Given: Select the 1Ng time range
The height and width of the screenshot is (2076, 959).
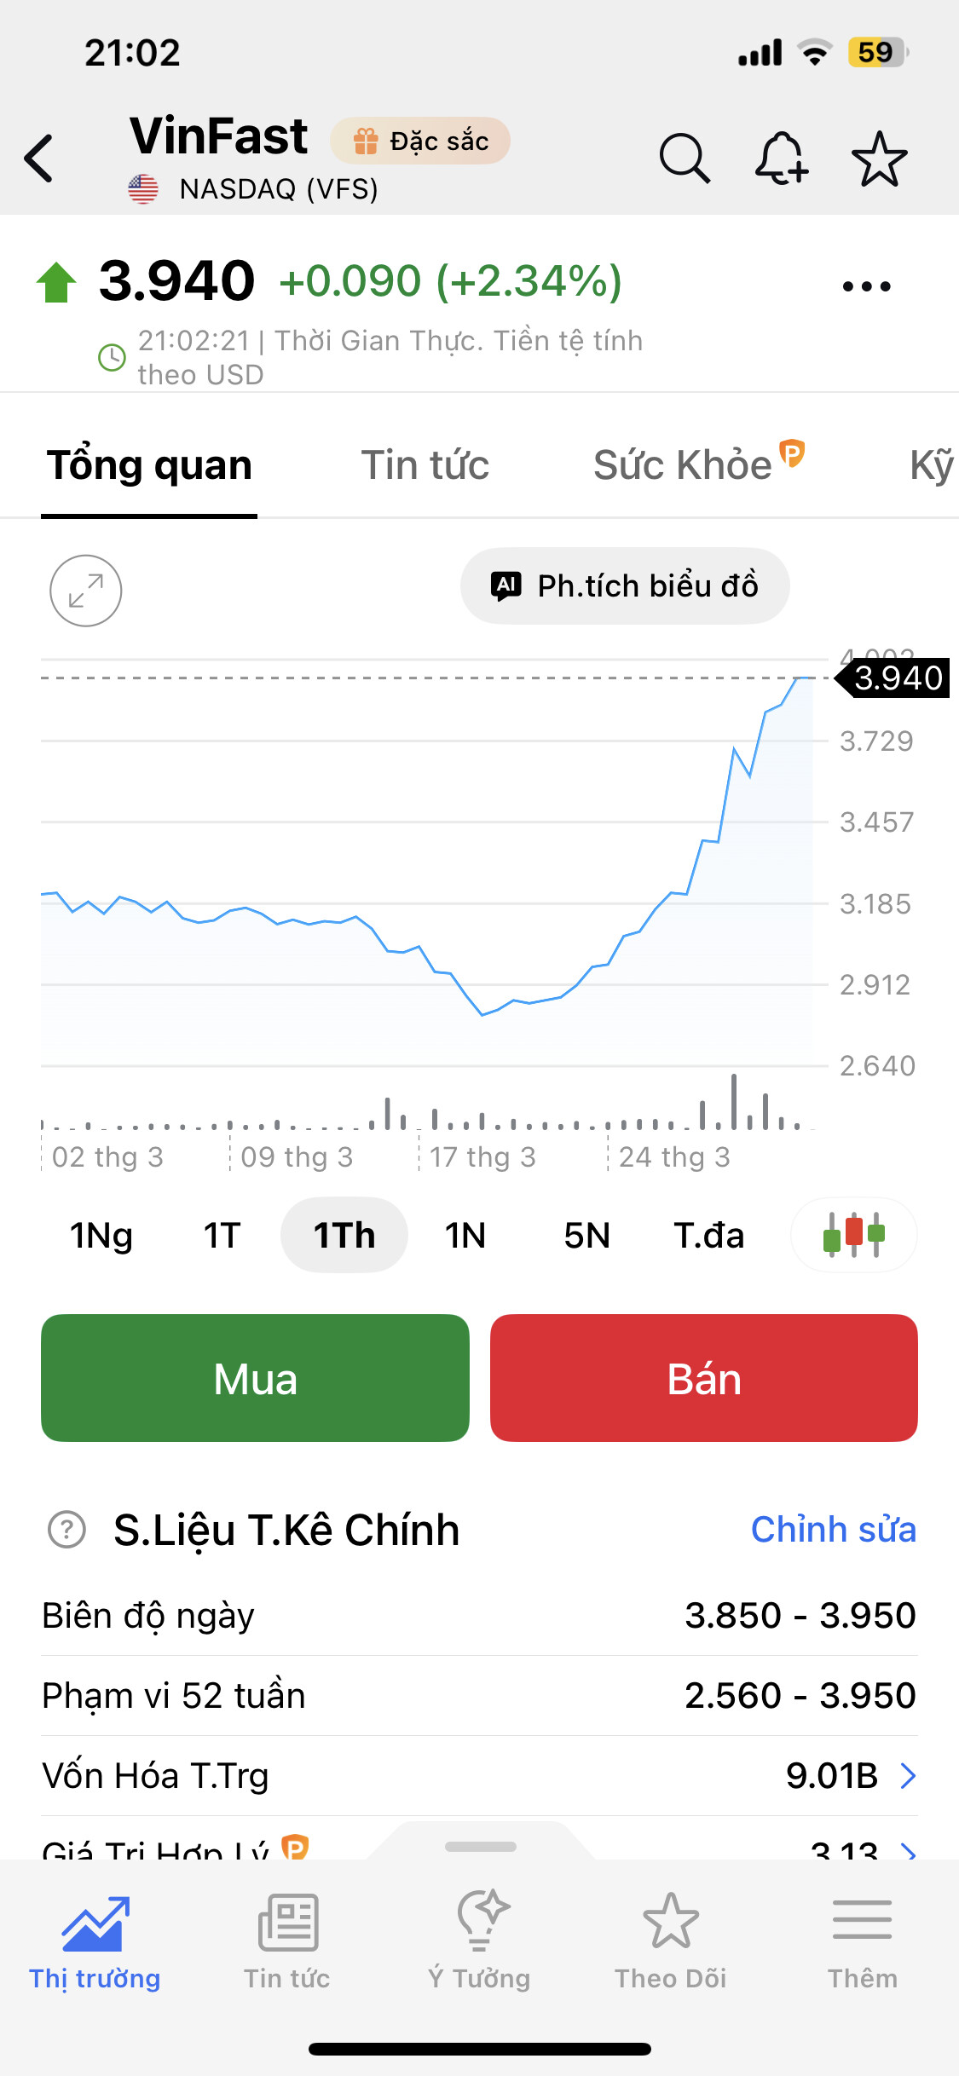Looking at the screenshot, I should pyautogui.click(x=101, y=1235).
